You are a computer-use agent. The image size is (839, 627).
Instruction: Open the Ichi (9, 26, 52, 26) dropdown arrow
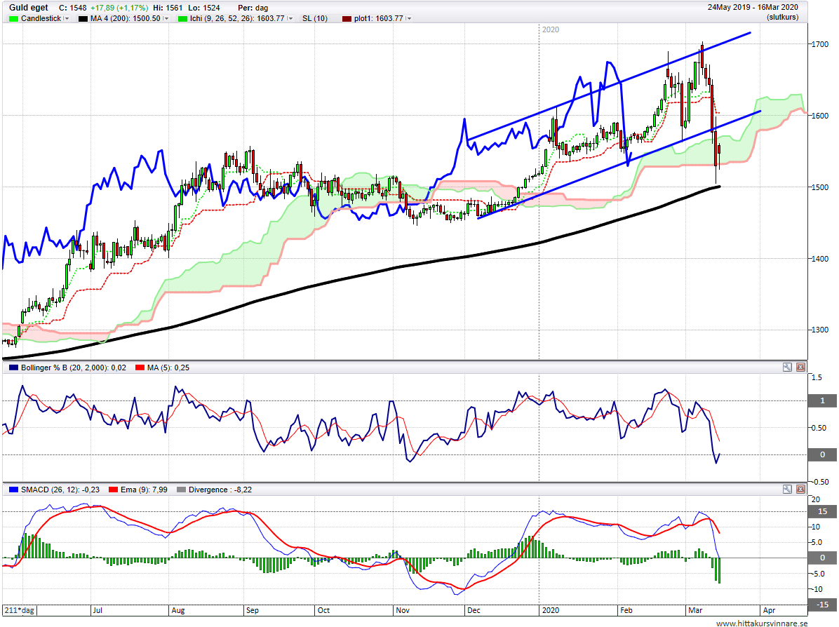point(290,18)
